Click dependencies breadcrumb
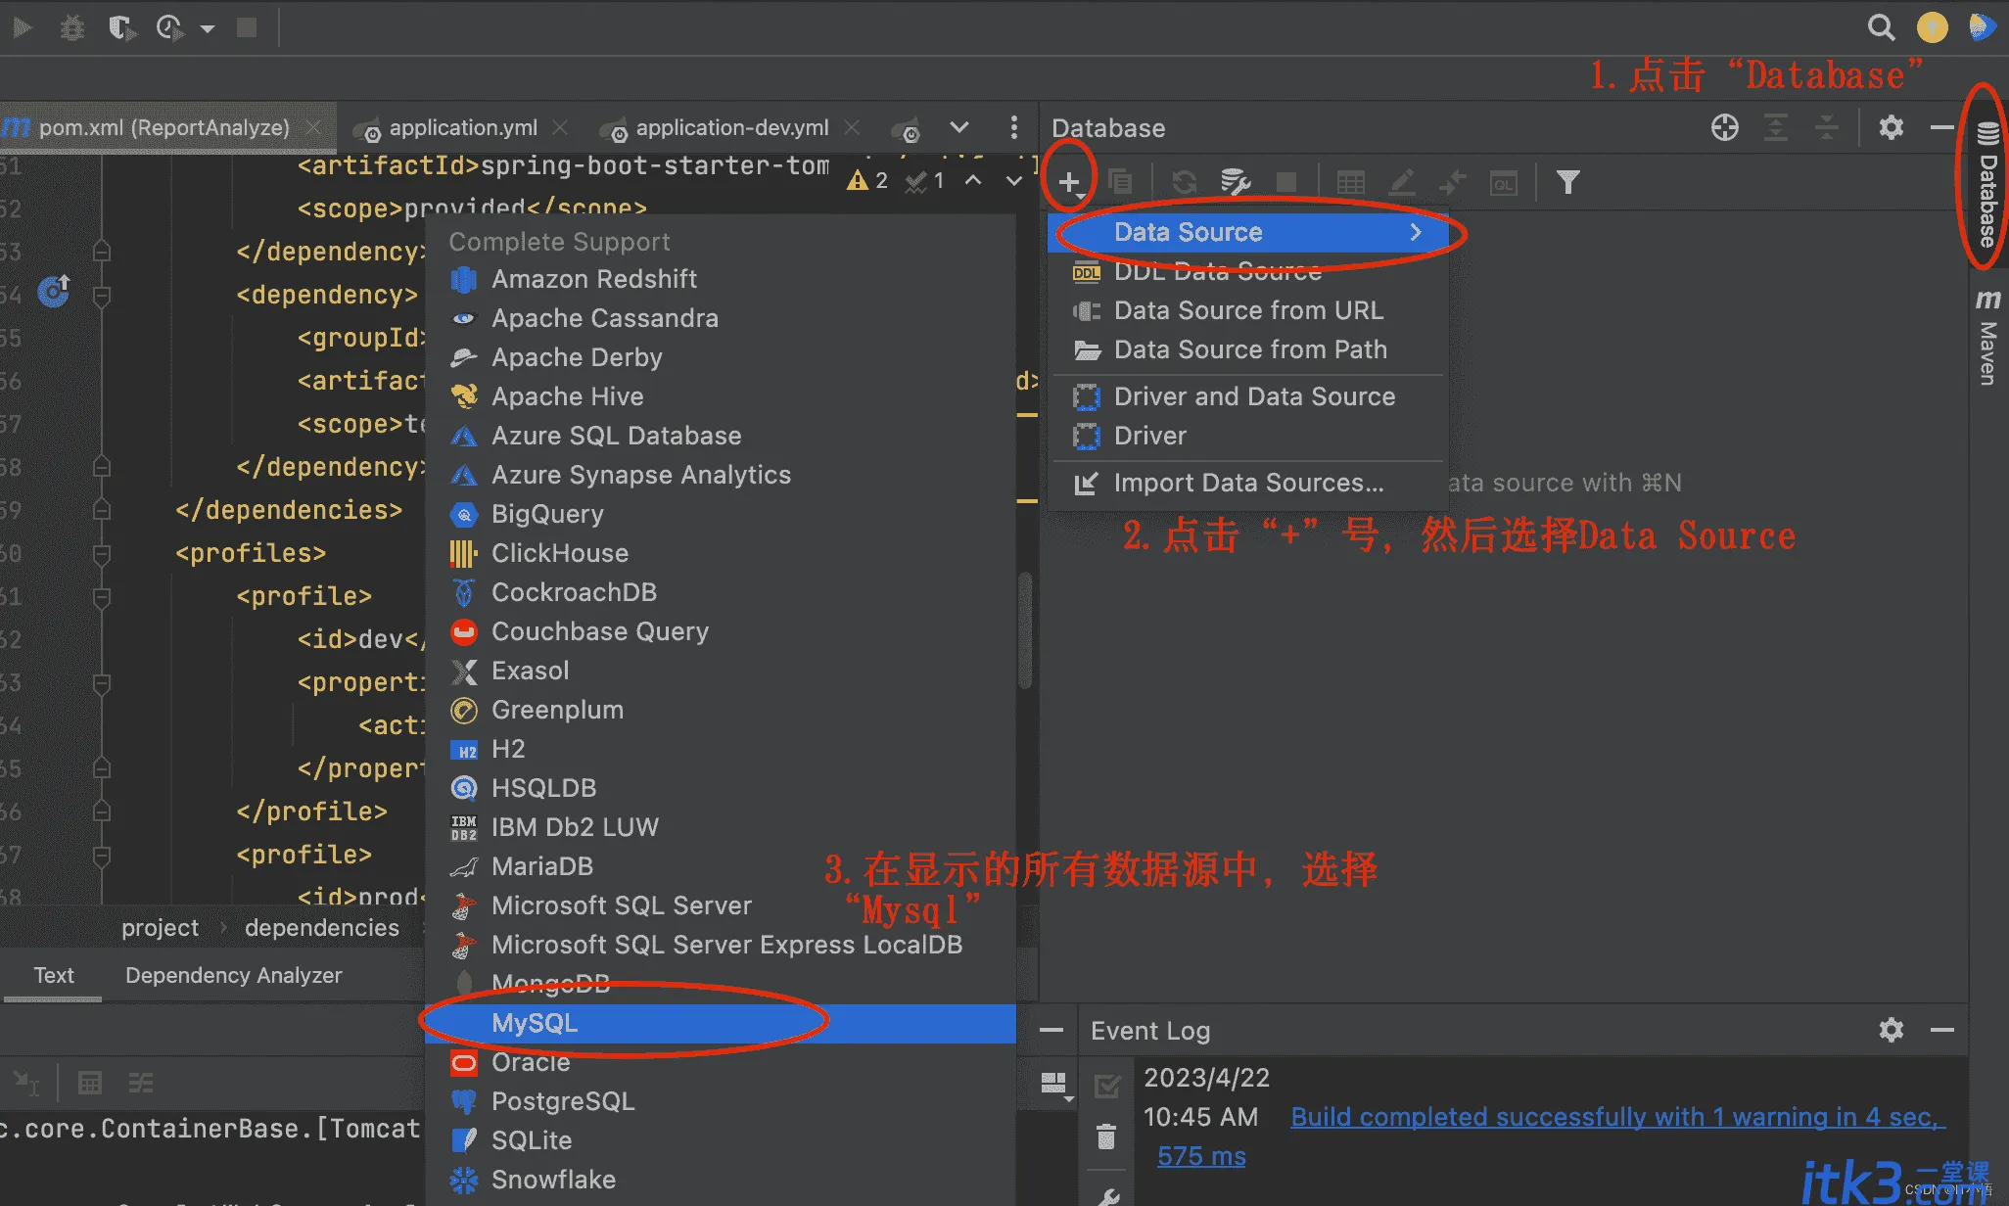The height and width of the screenshot is (1206, 2009). [322, 927]
